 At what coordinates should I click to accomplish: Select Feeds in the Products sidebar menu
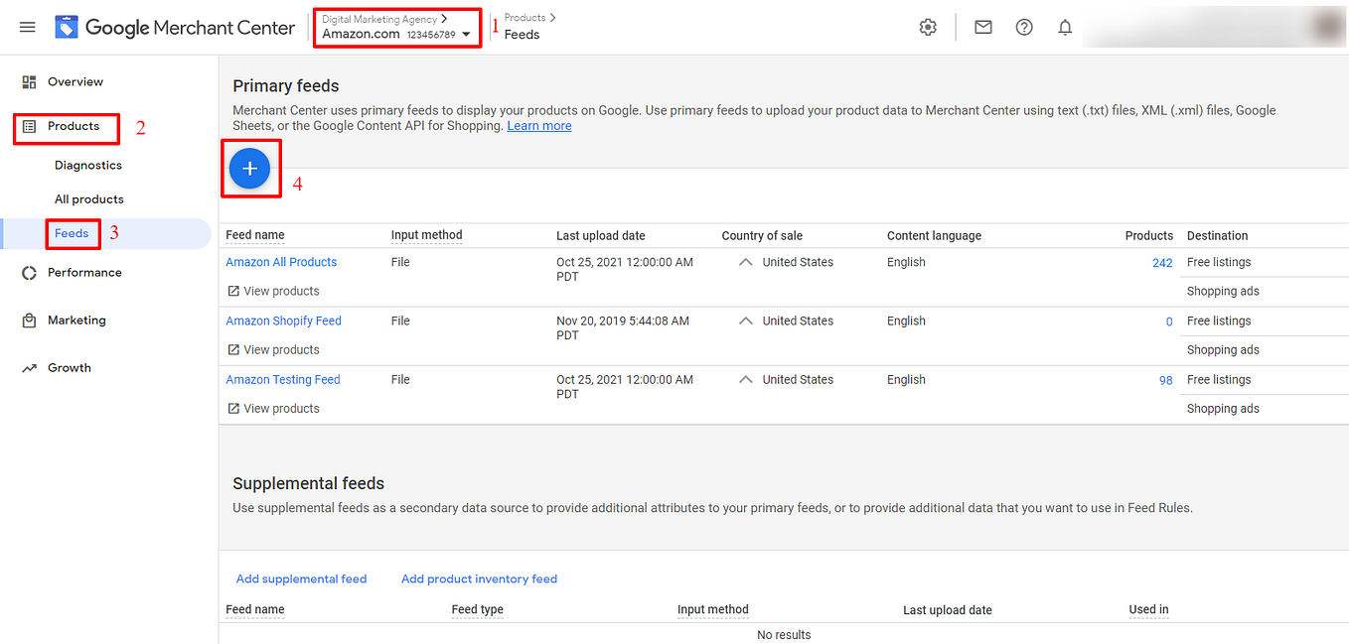[72, 233]
